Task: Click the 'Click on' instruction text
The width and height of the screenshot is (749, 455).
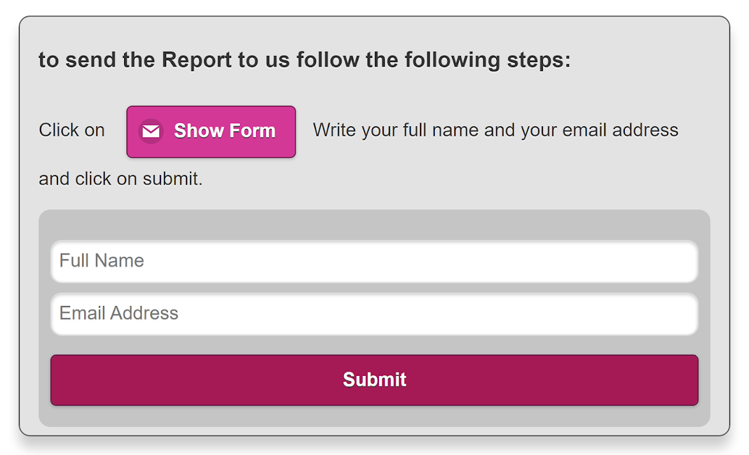Action: (x=72, y=130)
